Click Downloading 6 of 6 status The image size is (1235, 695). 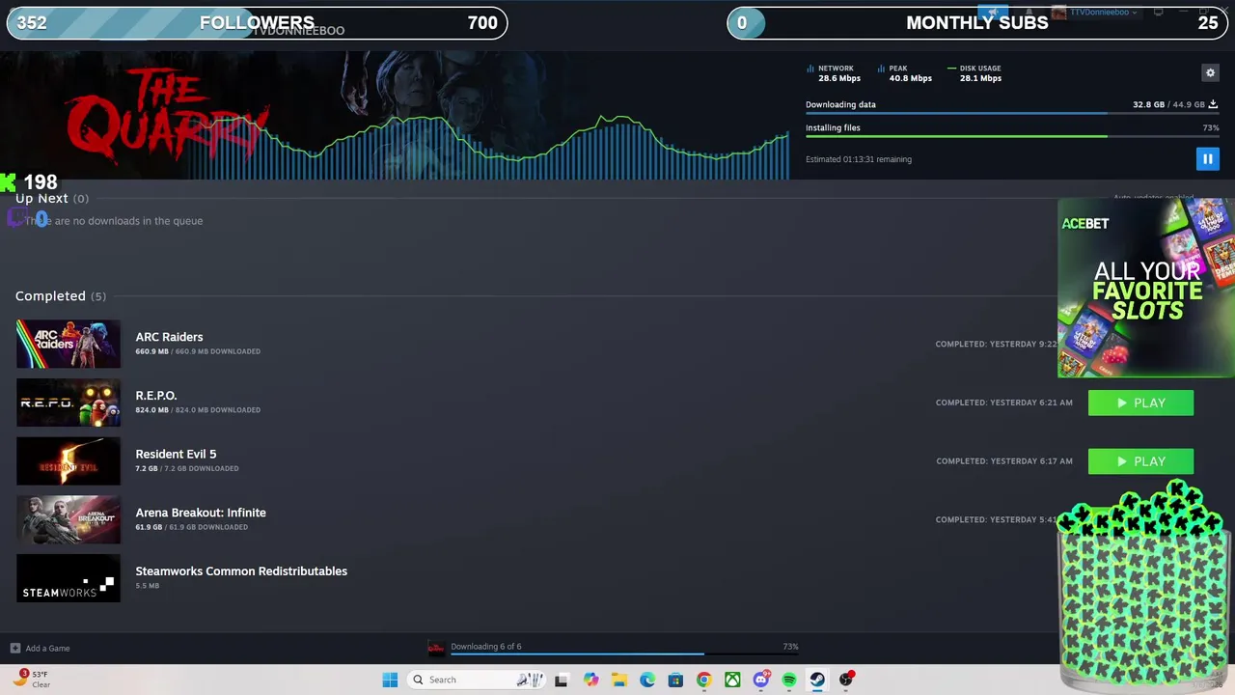486,647
